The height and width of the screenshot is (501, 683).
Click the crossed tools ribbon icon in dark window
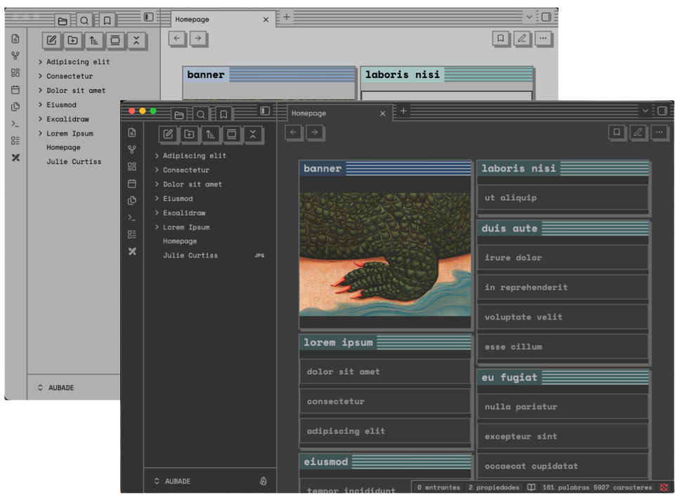point(132,252)
